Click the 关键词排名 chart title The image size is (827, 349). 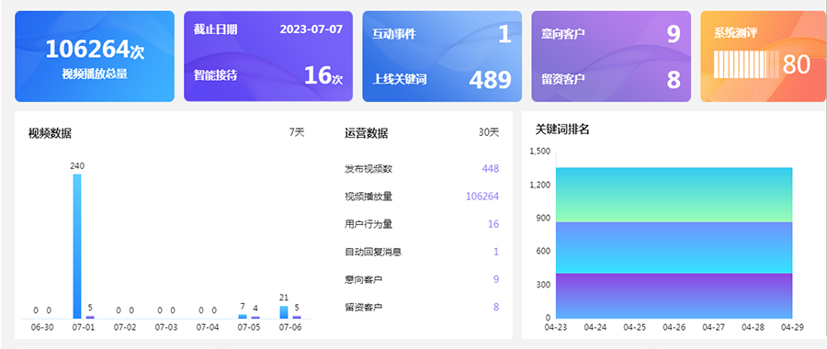[x=562, y=129]
